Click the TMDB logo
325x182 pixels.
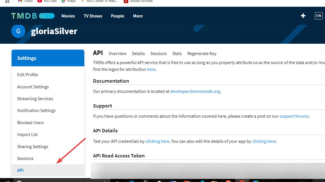click(x=33, y=16)
